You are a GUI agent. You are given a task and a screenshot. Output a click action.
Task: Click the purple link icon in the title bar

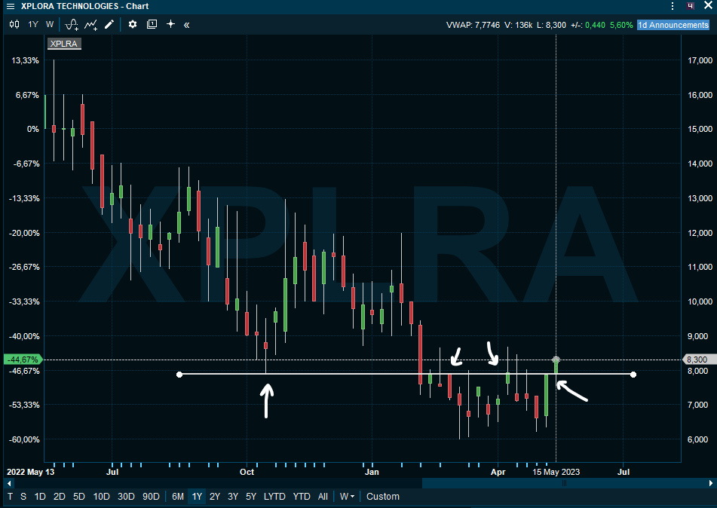(x=691, y=6)
